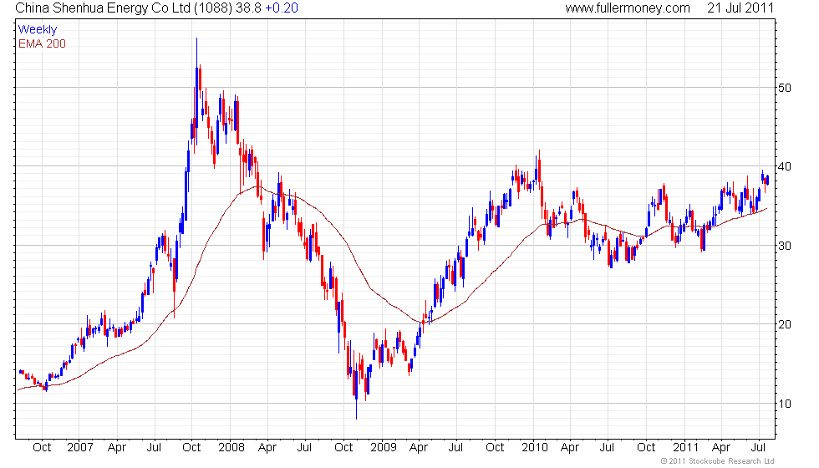
Task: Click the '2010' year label on time axis
Action: point(535,448)
